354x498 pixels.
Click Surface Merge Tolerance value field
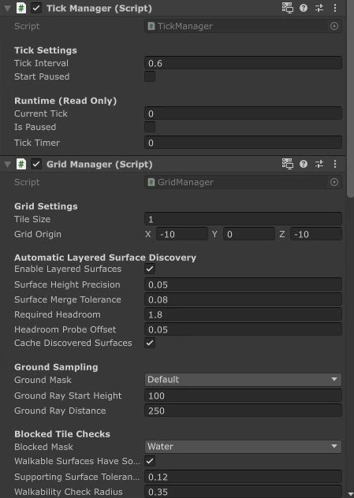pyautogui.click(x=243, y=299)
